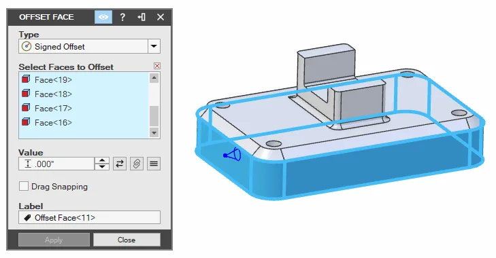Viewport: 496px width, 258px height.
Task: Flip offset direction with swap arrows icon
Action: click(x=120, y=164)
